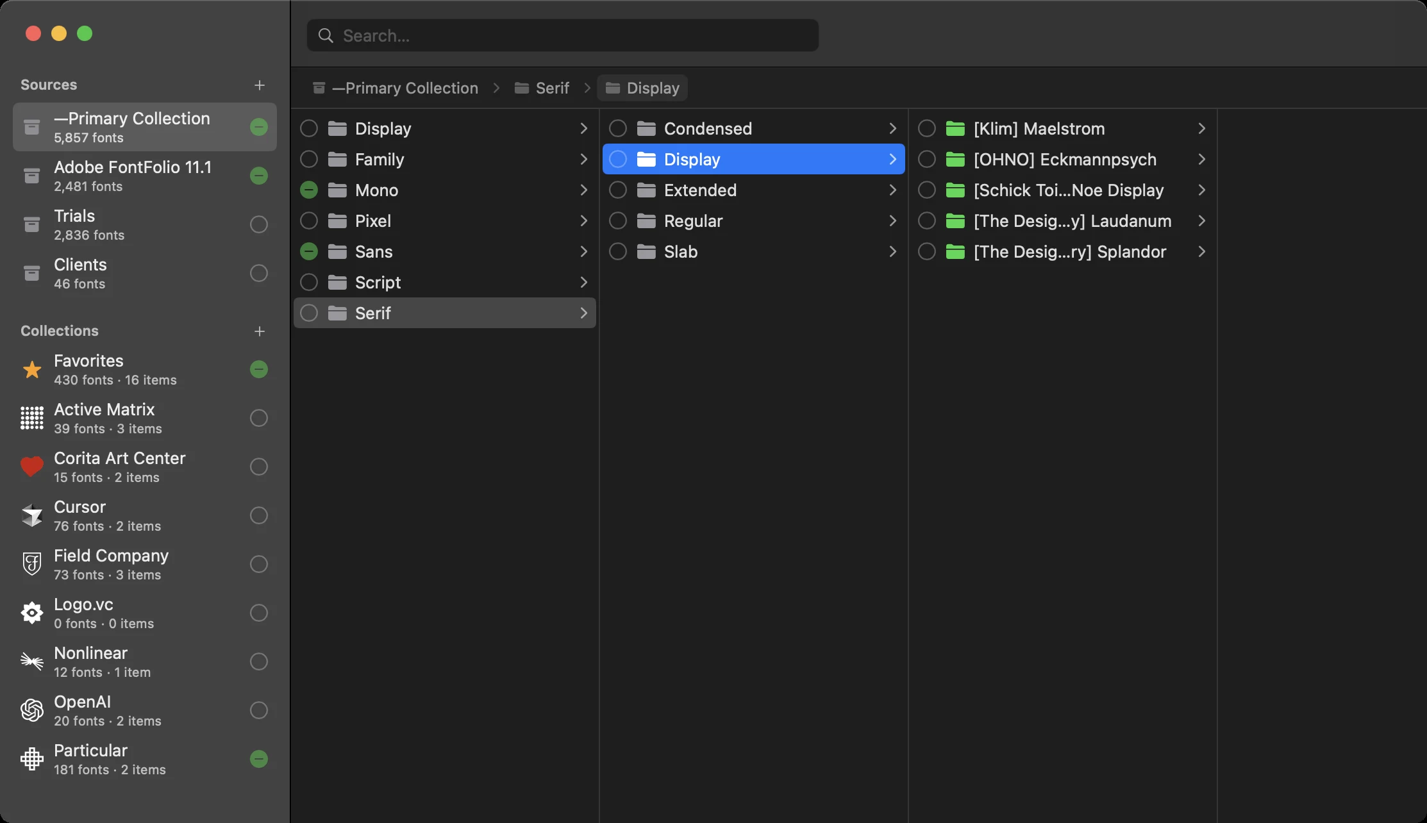
Task: Click the Corita Art Center heart icon
Action: [32, 467]
